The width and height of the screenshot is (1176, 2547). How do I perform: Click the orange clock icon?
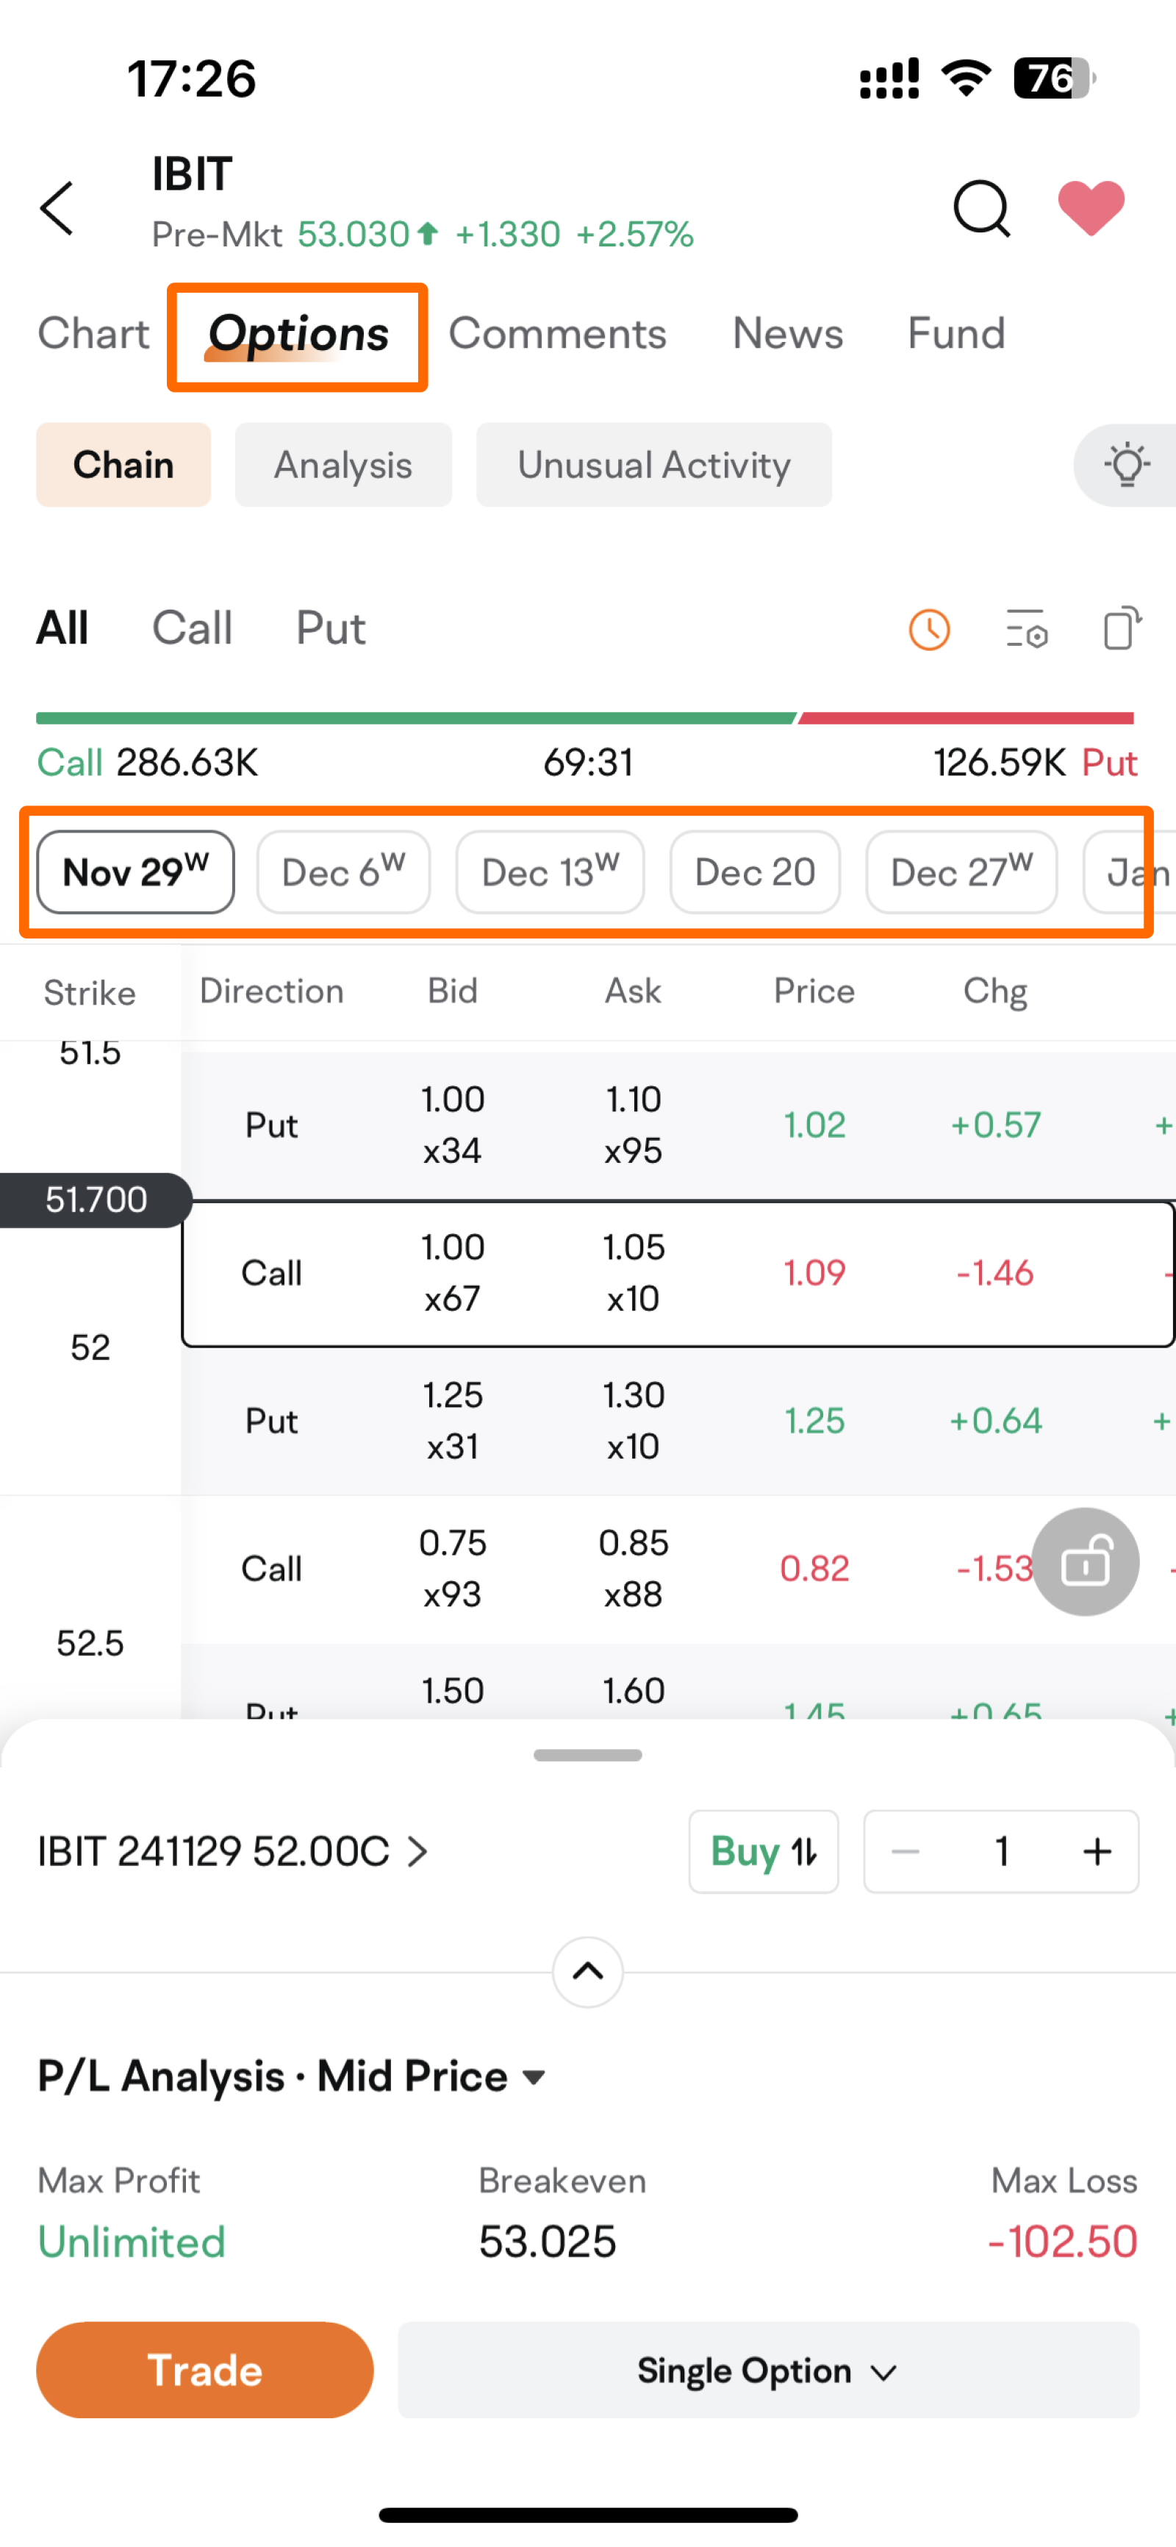(x=929, y=630)
